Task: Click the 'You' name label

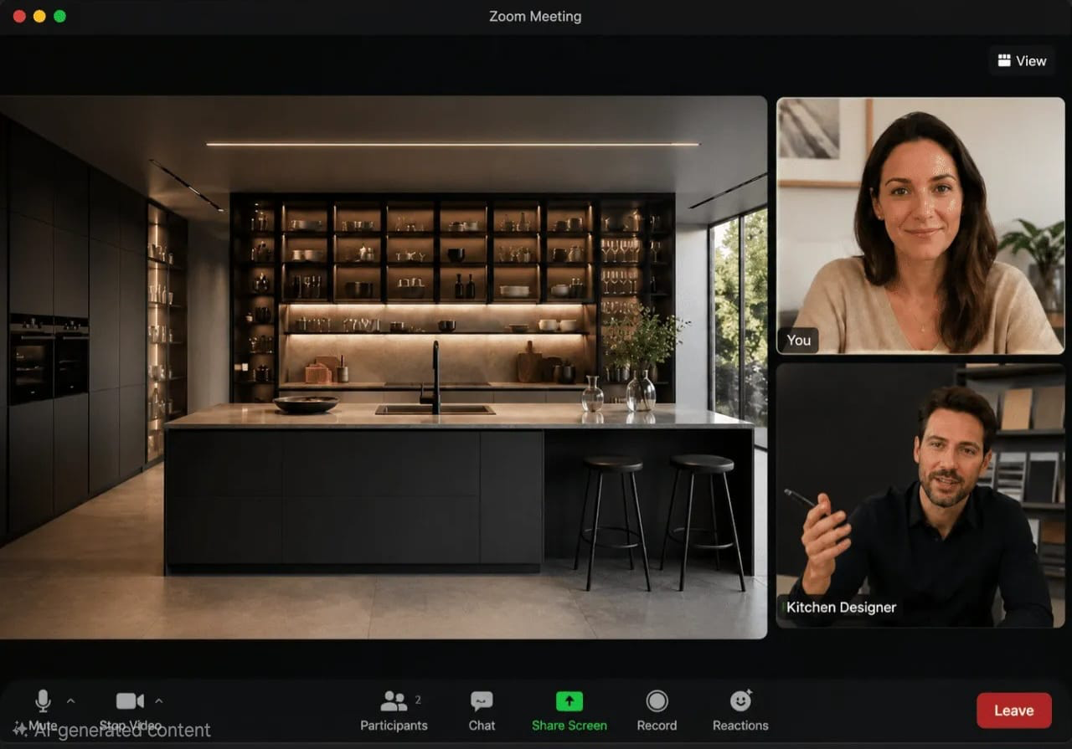Action: [x=798, y=340]
